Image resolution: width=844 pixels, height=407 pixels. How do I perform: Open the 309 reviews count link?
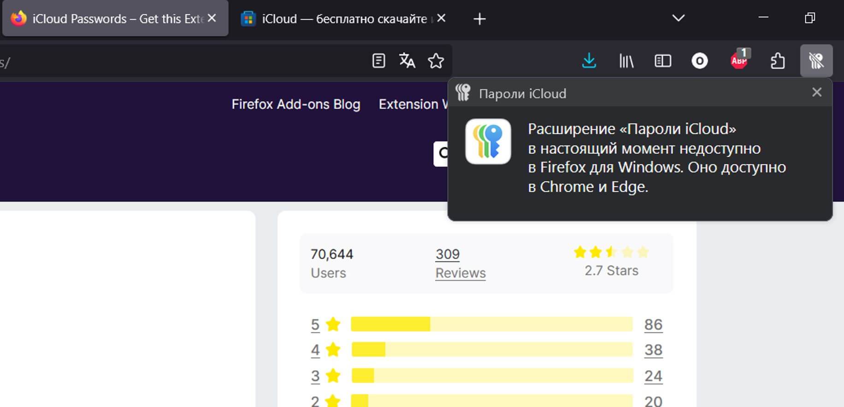[448, 254]
